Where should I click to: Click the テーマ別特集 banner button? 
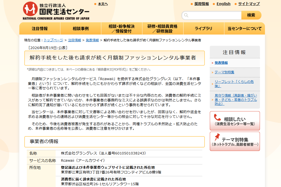pos(235,141)
